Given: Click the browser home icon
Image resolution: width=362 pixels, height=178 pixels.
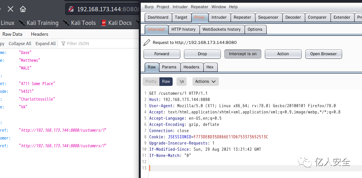Looking at the screenshot, I should coord(23,9).
